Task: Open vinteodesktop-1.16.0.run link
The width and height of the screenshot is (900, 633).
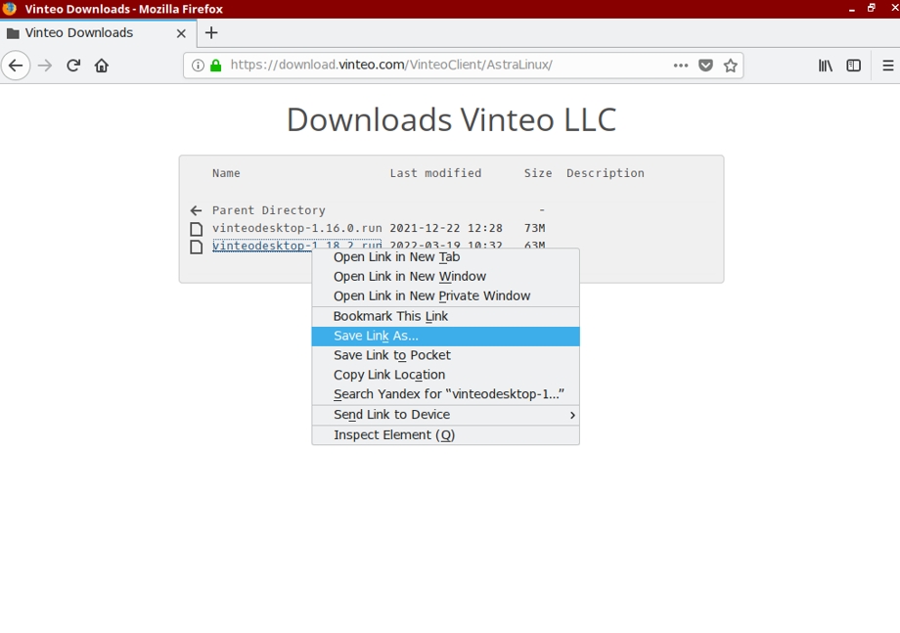Action: click(296, 228)
